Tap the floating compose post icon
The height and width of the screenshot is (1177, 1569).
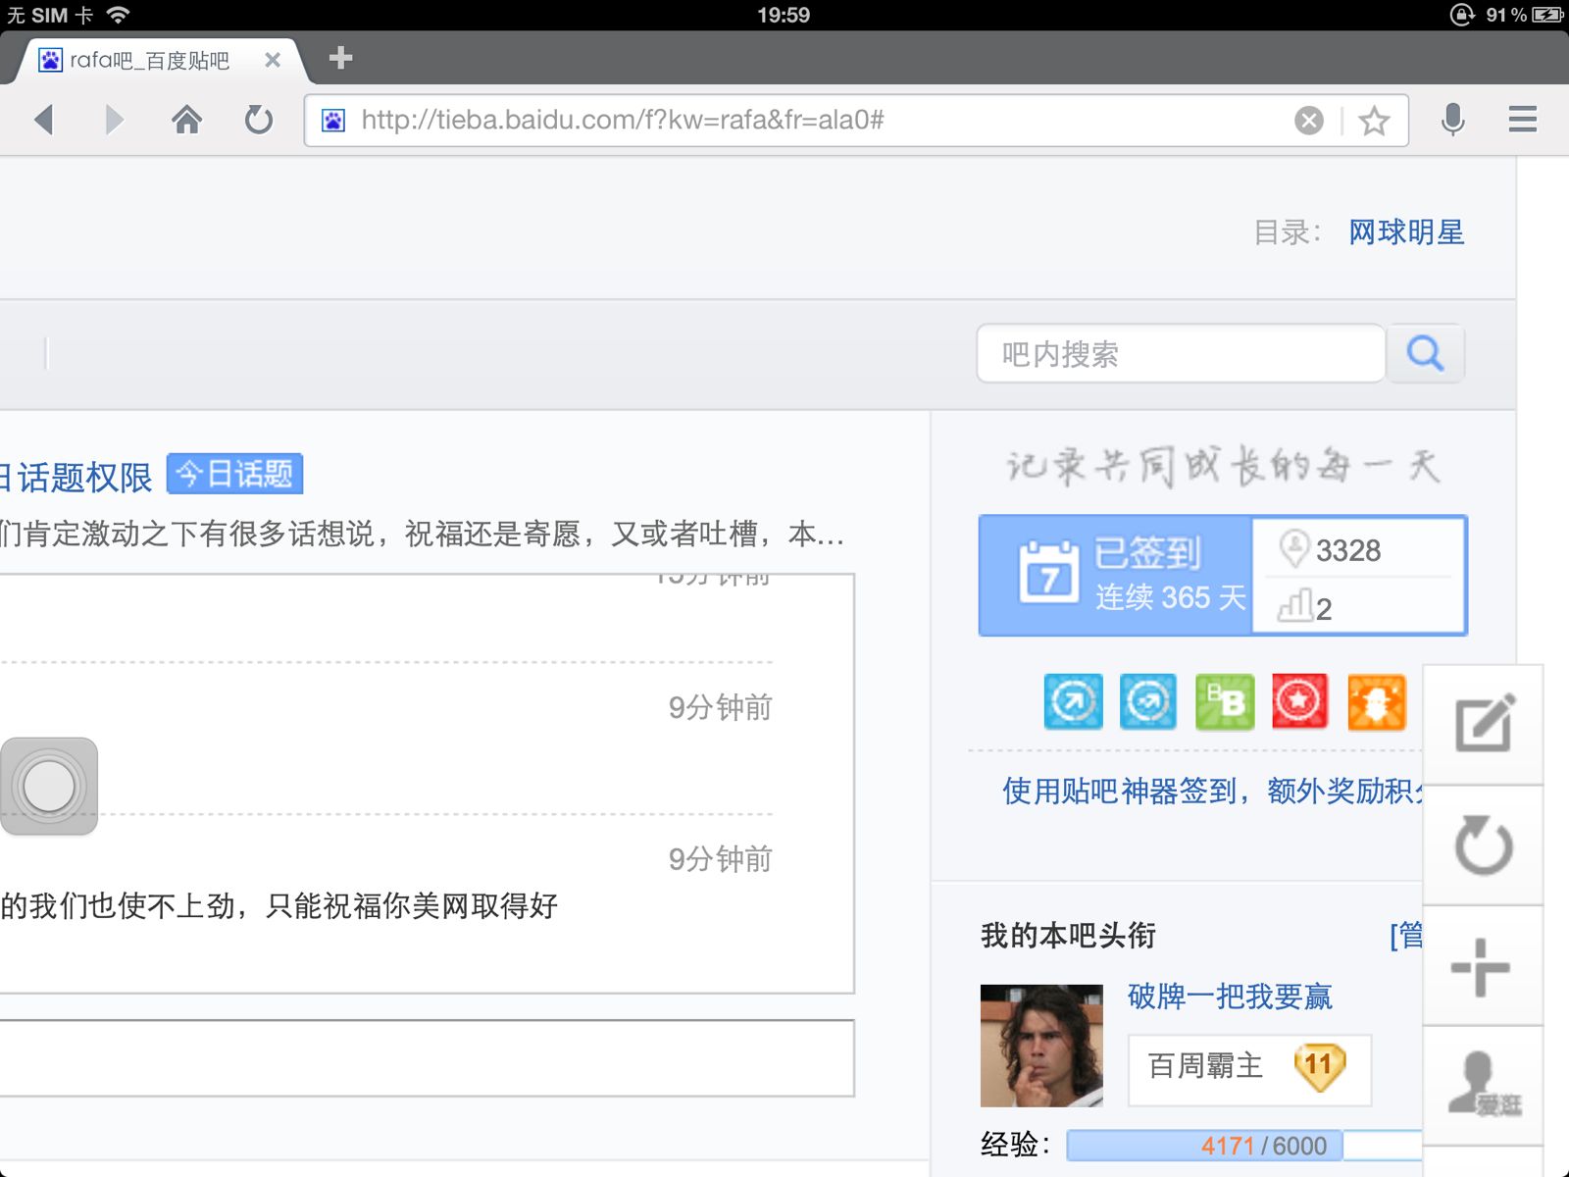tap(1483, 725)
